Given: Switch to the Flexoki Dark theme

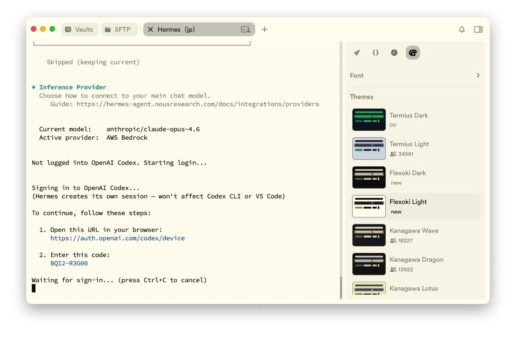Looking at the screenshot, I should (415, 178).
